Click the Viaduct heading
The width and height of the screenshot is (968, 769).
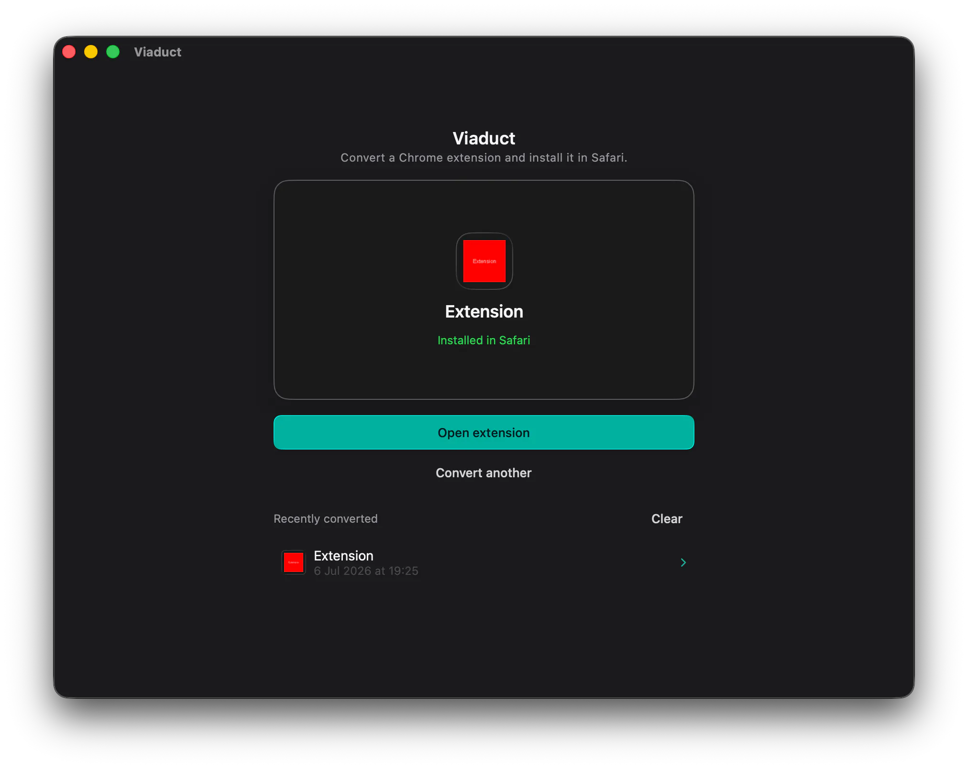[x=484, y=138]
